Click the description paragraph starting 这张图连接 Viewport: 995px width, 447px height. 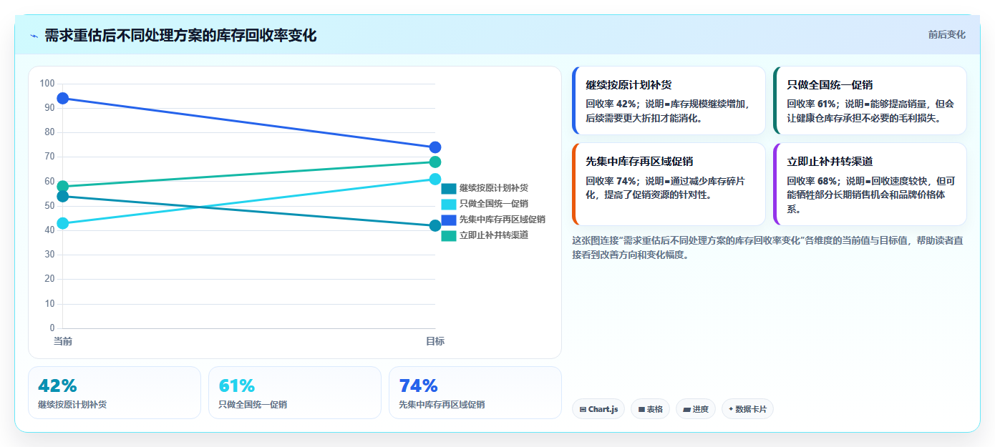tap(768, 247)
